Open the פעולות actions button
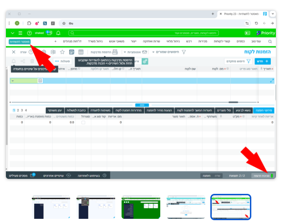Image resolution: width=285 pixels, height=222 pixels. point(62,61)
